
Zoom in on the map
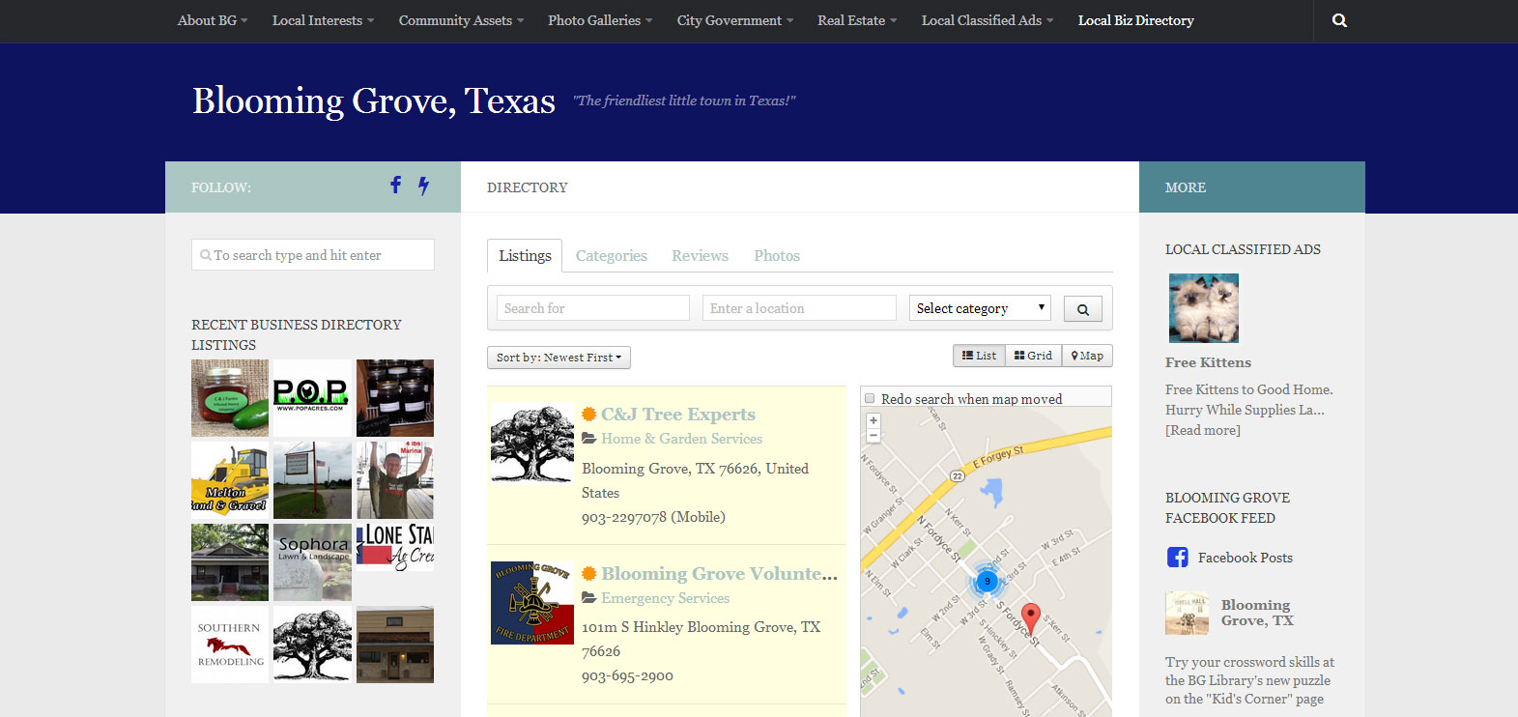[874, 421]
